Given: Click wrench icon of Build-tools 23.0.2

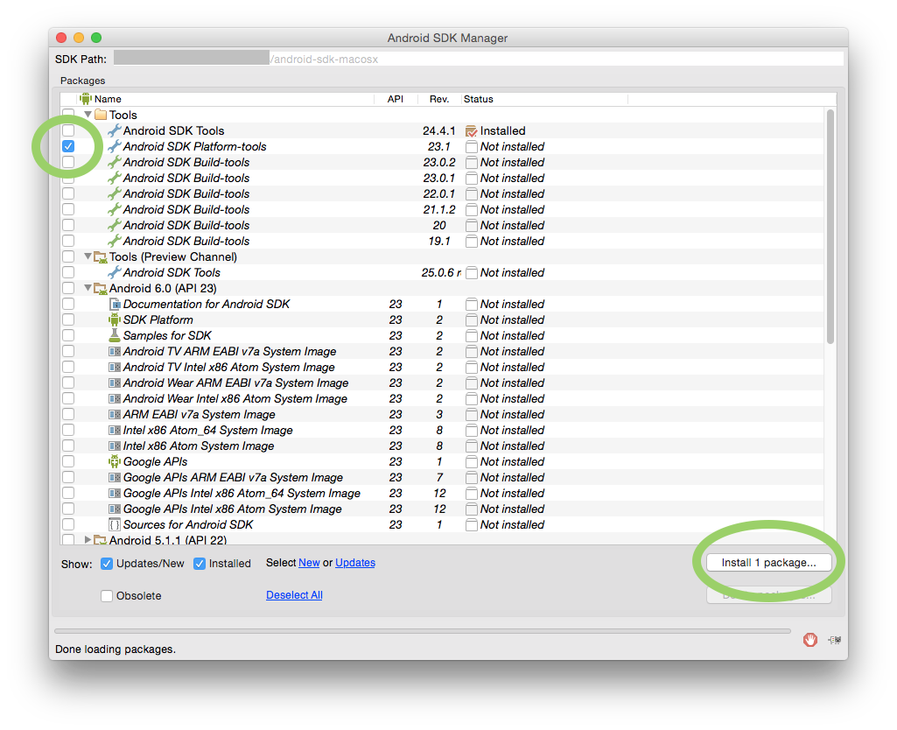Looking at the screenshot, I should click(x=115, y=162).
